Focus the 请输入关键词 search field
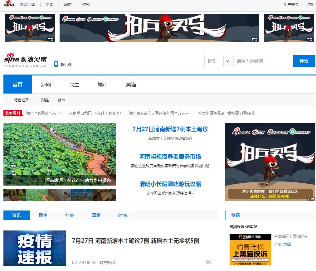 [263, 61]
